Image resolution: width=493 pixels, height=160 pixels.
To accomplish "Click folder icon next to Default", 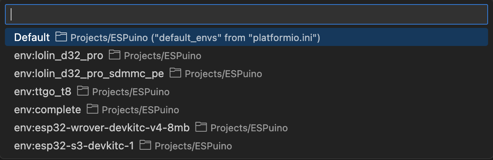I will (x=61, y=37).
